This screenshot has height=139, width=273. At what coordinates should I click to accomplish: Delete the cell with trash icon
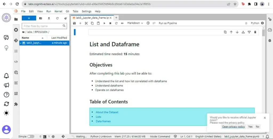point(255,32)
